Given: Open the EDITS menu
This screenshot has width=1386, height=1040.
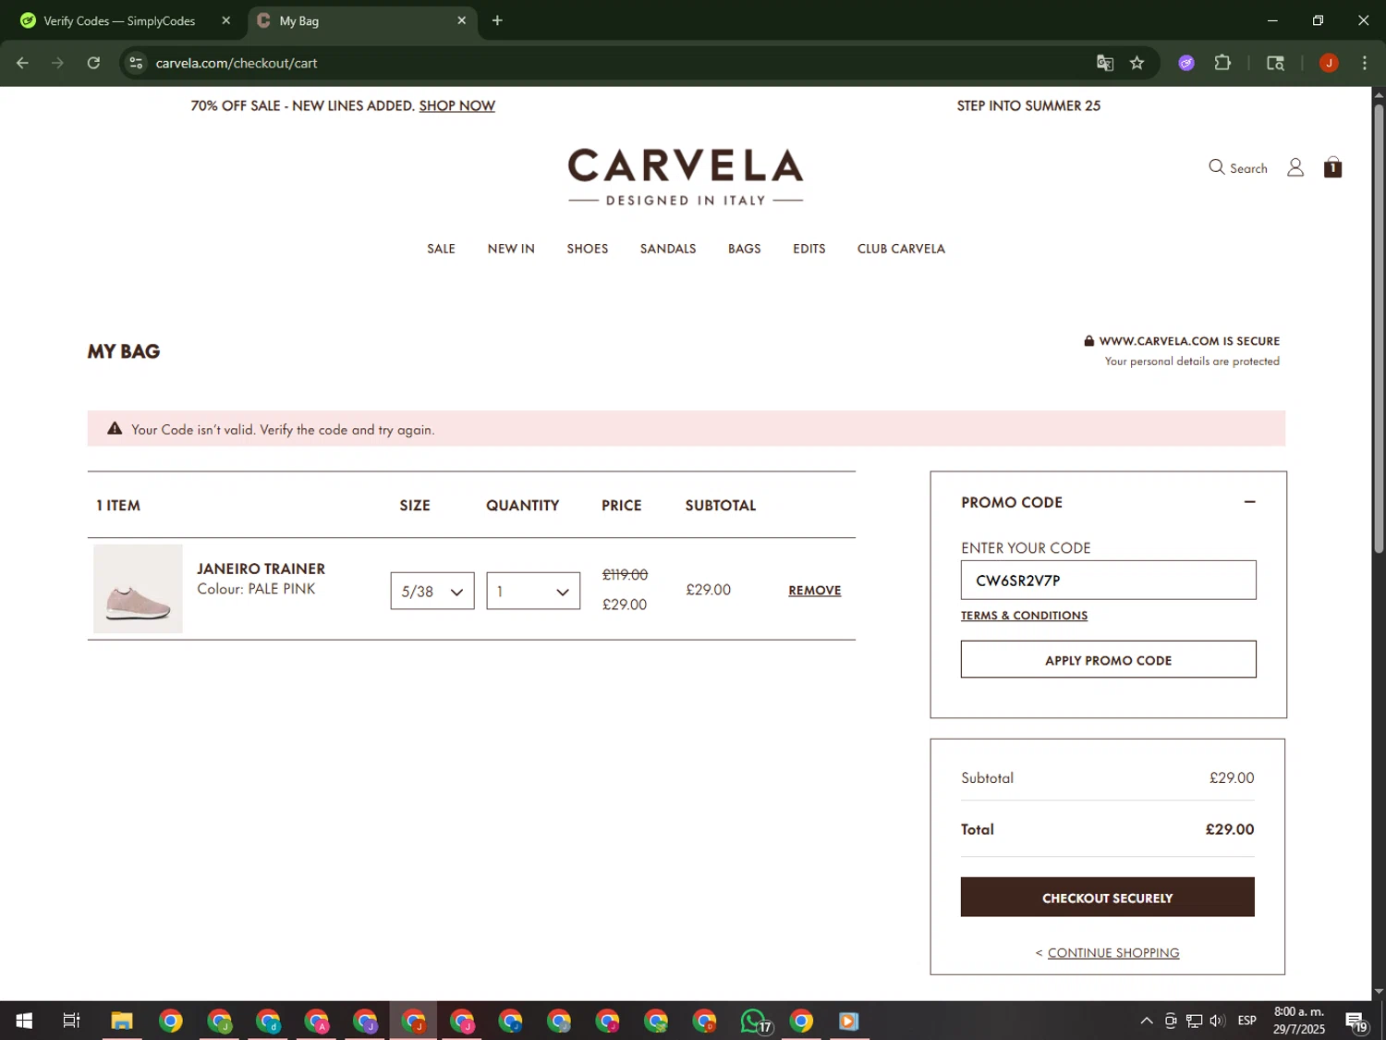Looking at the screenshot, I should coord(809,249).
